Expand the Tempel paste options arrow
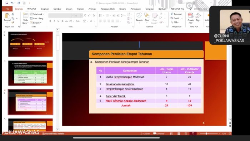The width and height of the screenshot is (250, 141). 7,23
